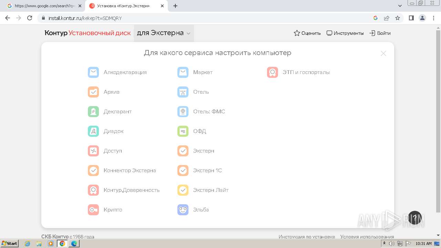The width and height of the screenshot is (441, 248).
Task: Open the taskbar media player icon
Action: [x=51, y=244]
